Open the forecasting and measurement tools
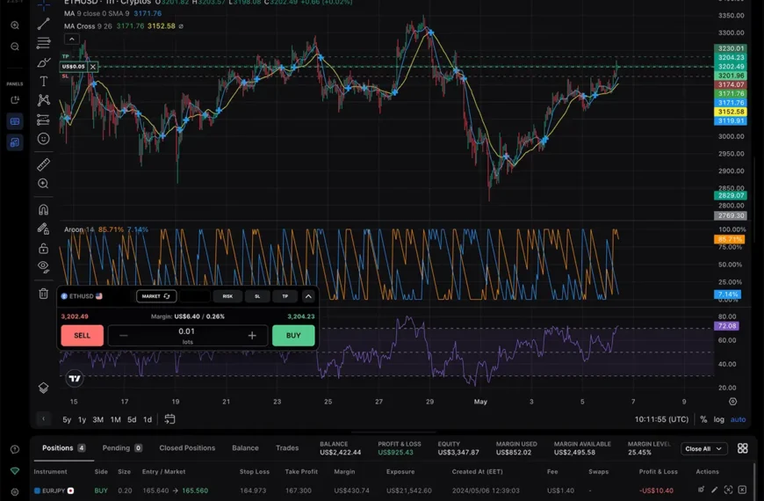764x501 pixels. [x=43, y=120]
